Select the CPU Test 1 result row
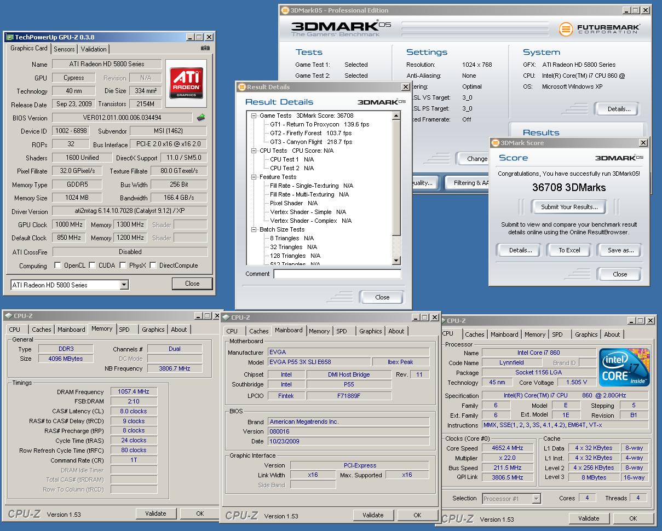662x531 pixels. coord(292,159)
